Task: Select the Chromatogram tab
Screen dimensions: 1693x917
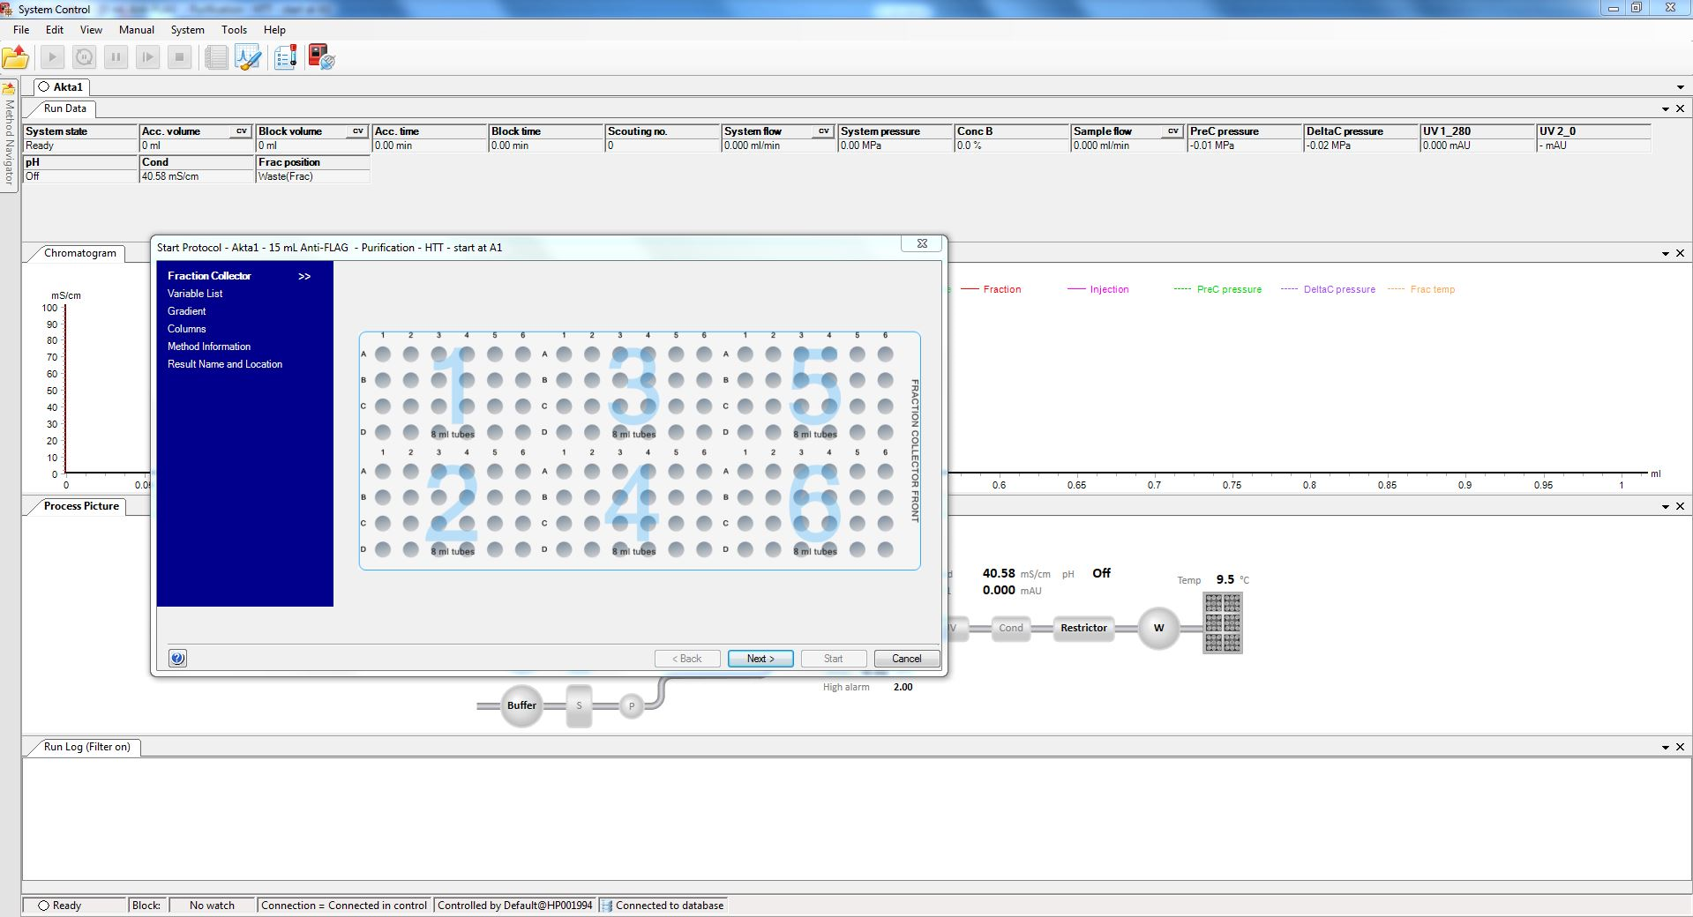Action: tap(79, 253)
